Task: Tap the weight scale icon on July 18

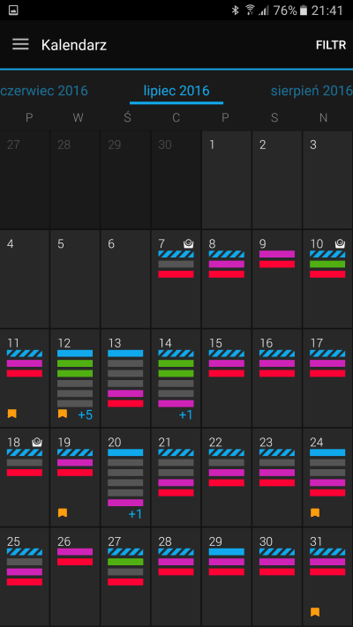Action: coord(37,442)
